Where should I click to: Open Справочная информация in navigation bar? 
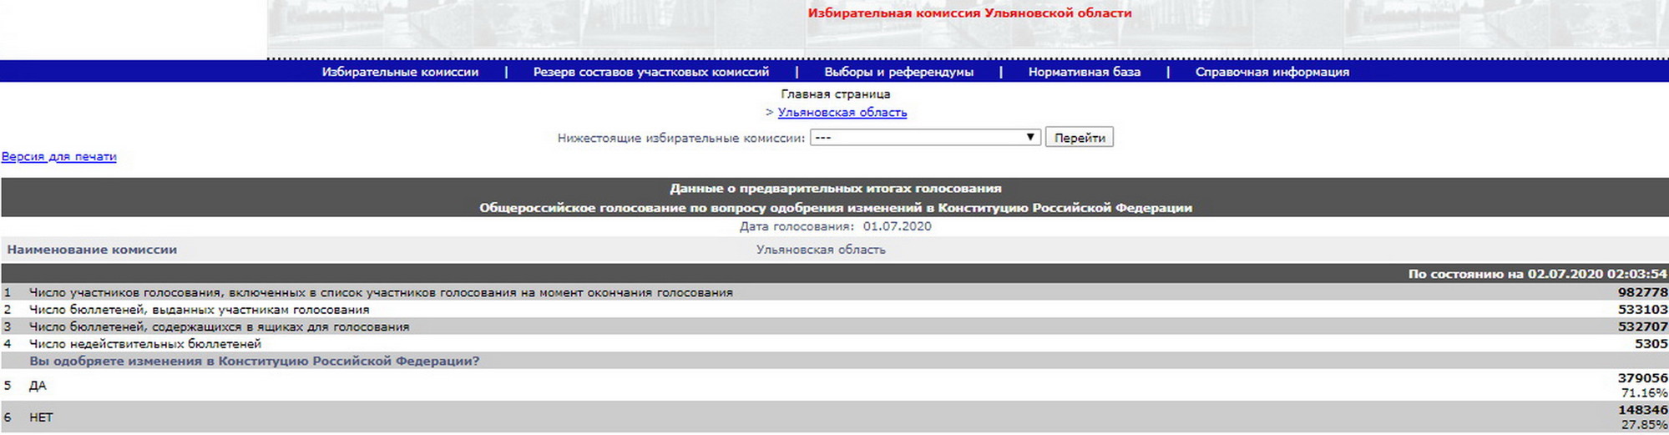1272,72
